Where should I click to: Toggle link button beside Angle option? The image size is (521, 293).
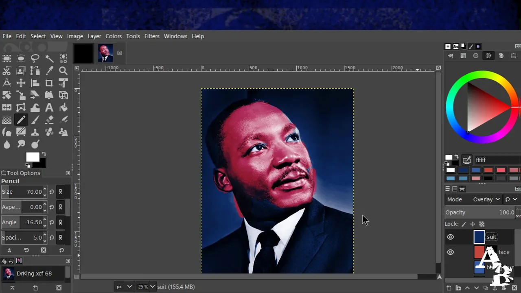coord(60,222)
